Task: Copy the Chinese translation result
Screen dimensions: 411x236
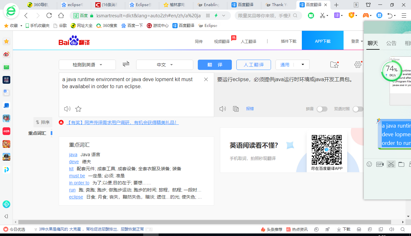Action: pos(236,109)
